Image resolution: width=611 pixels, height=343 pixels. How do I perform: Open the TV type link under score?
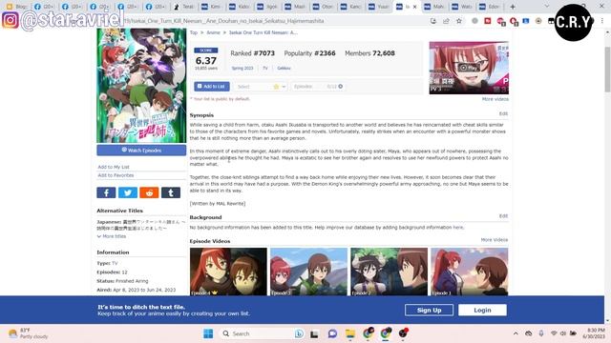tap(265, 68)
